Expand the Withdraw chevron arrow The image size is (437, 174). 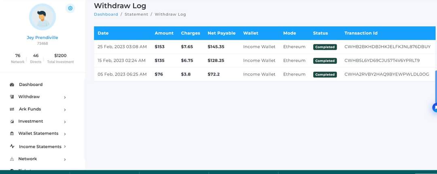click(x=65, y=97)
